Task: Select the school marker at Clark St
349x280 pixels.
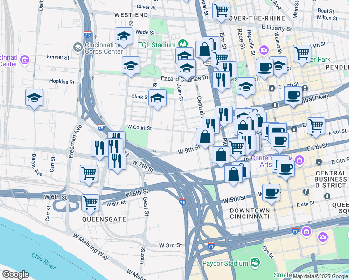Action: 157,98
